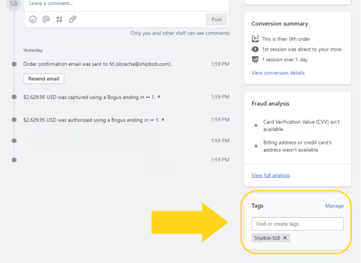Remove the ShipBob-B2B tag
The image size is (361, 263).
[285, 238]
